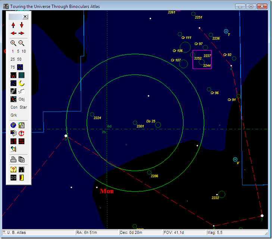The width and height of the screenshot is (272, 239).
Task: Click FOV: 41,1d status field
Action: [184, 232]
